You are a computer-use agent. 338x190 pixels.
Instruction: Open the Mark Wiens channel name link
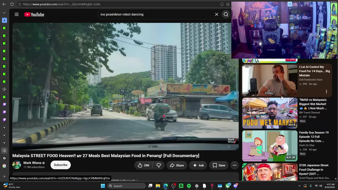point(32,163)
